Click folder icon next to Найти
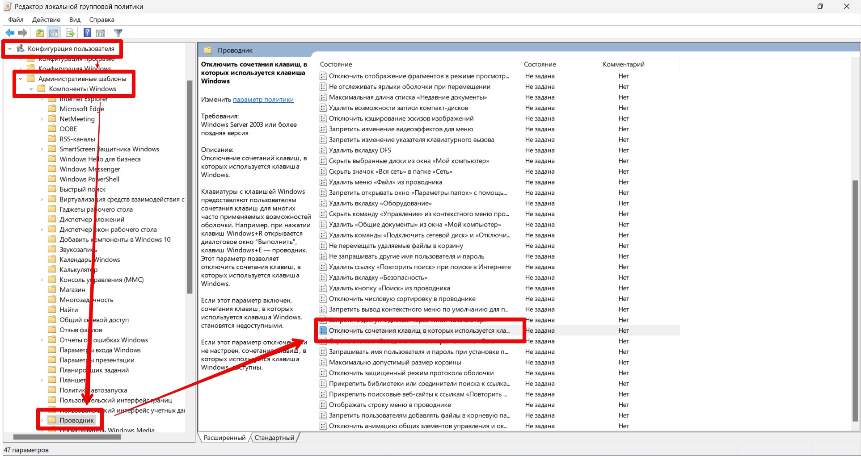The width and height of the screenshot is (861, 456). pyautogui.click(x=52, y=310)
